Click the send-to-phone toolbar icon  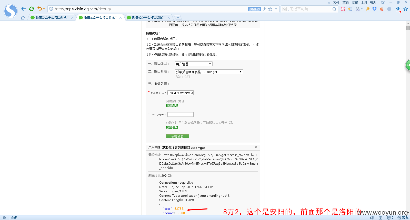350,9
